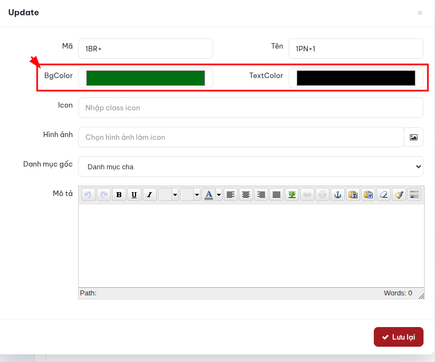Click the 'TextColor' label
Image resolution: width=435 pixels, height=362 pixels.
click(x=266, y=75)
